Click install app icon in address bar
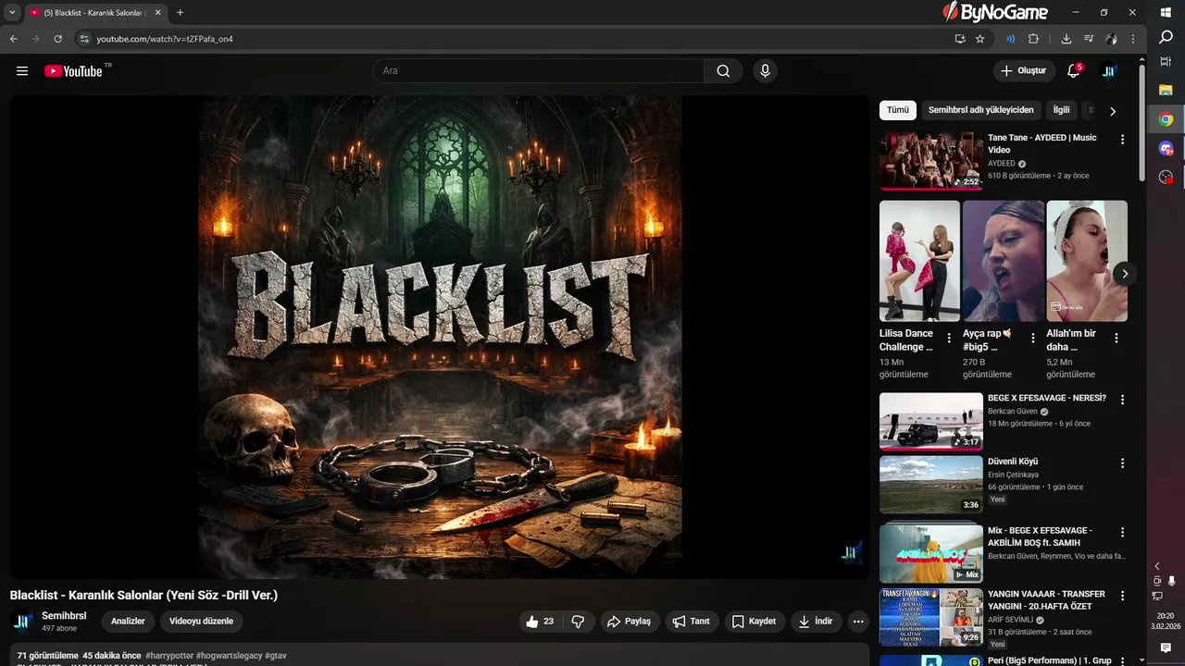Viewport: 1185px width, 666px height. [960, 39]
